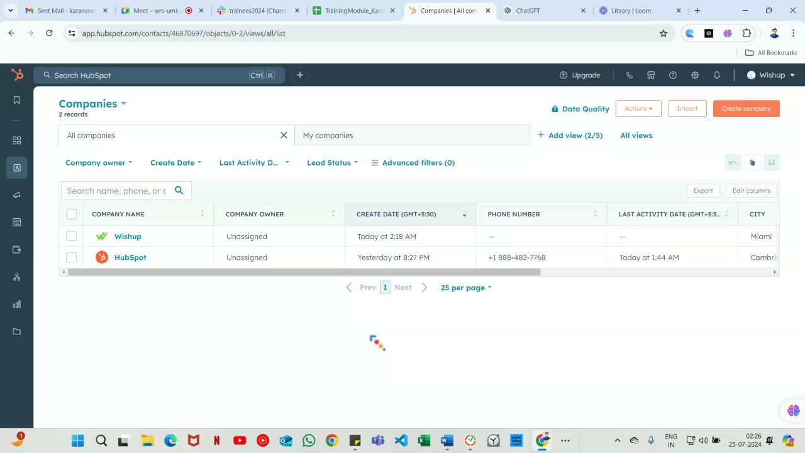The height and width of the screenshot is (453, 805).
Task: Open the Create Date filter
Action: click(x=176, y=163)
